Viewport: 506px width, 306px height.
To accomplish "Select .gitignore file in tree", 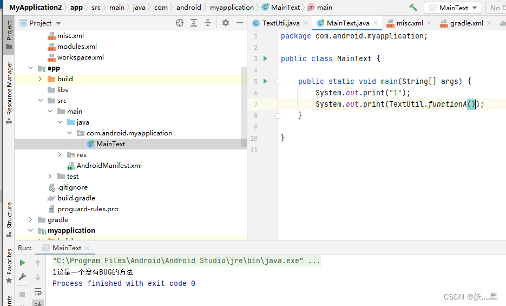I will (73, 187).
